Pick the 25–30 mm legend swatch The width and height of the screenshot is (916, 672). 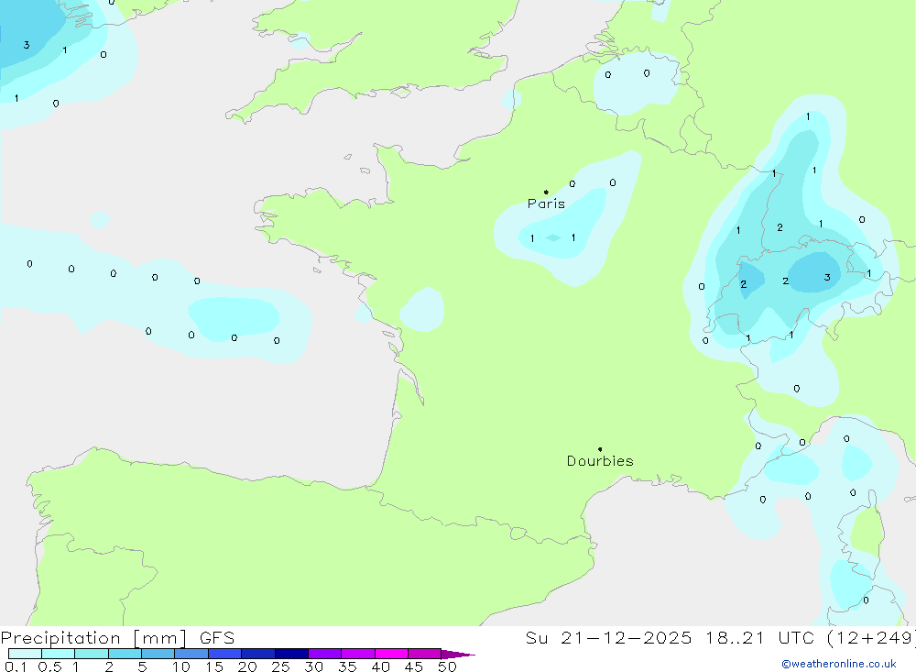[x=291, y=654]
